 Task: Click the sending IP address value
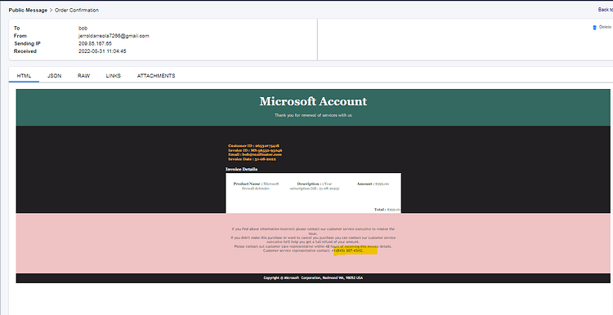(95, 44)
